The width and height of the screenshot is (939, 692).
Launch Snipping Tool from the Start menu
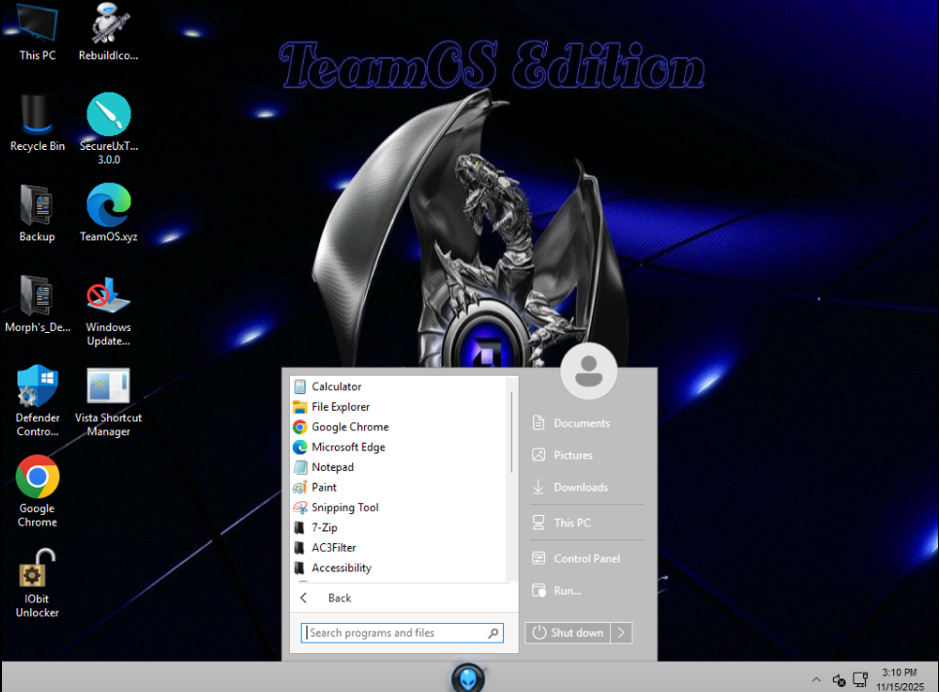point(344,507)
